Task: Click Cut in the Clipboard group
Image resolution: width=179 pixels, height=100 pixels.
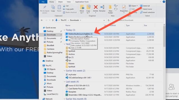Action: pyautogui.click(x=66, y=6)
